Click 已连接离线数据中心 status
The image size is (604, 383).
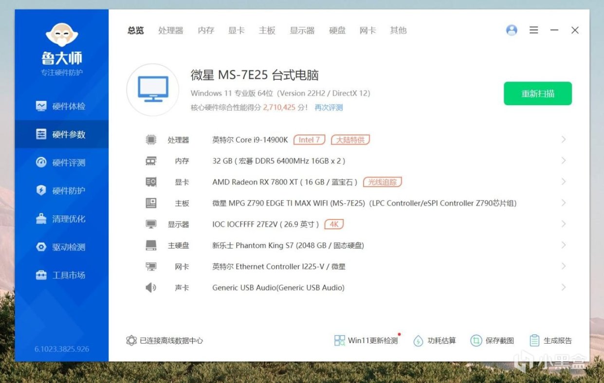coord(165,341)
